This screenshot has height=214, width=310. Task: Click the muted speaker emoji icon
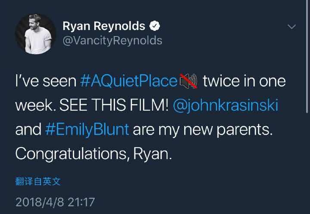pyautogui.click(x=189, y=81)
